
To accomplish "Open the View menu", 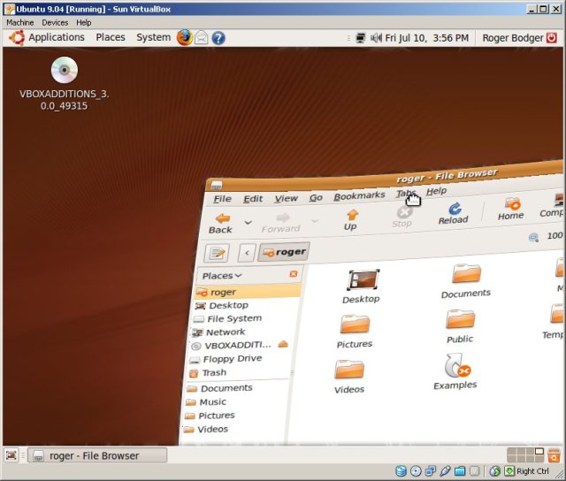I will (287, 198).
